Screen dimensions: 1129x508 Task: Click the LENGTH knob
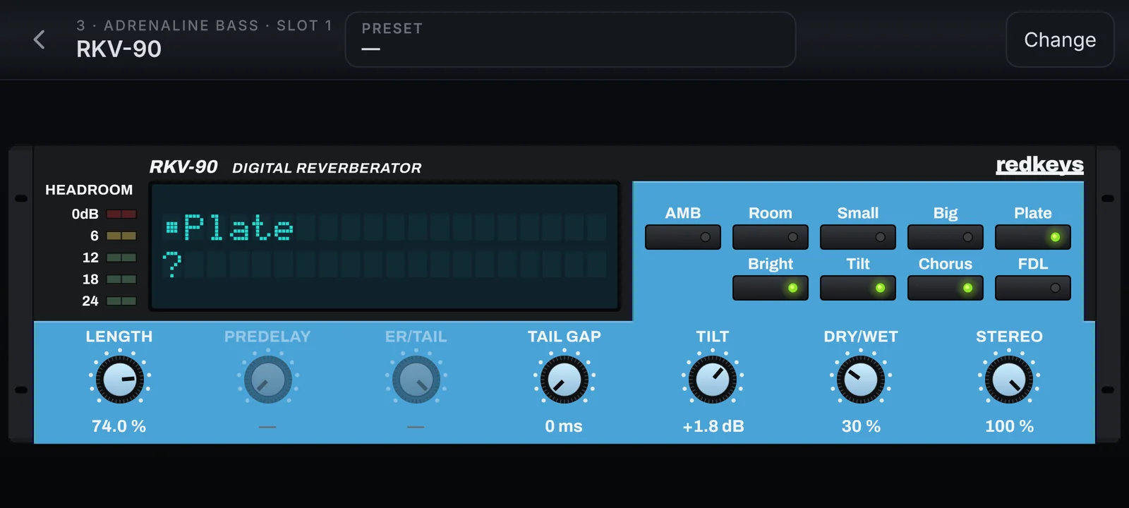pos(119,380)
